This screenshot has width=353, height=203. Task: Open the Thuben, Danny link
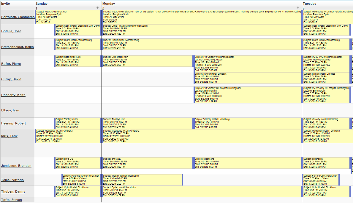tap(13, 191)
